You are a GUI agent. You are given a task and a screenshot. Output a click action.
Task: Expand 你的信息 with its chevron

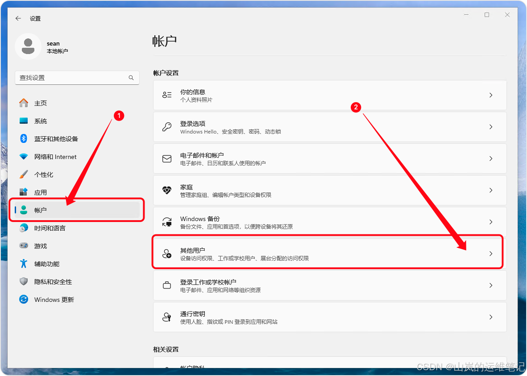[491, 95]
